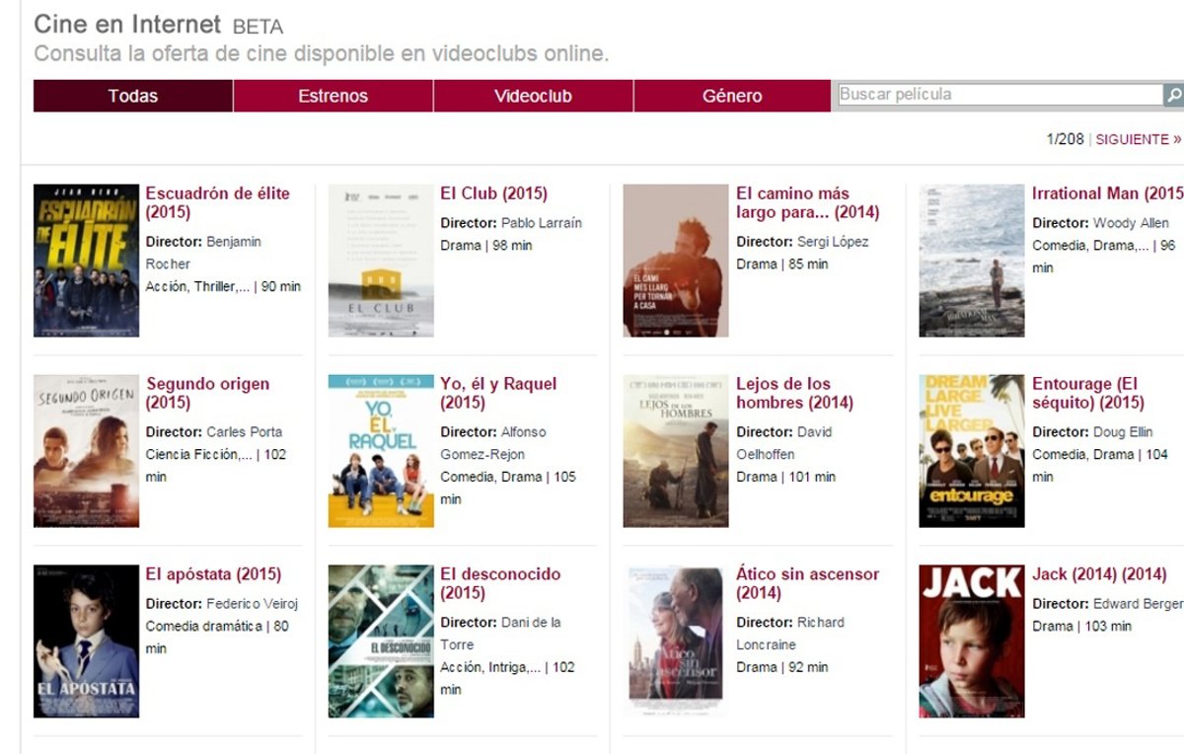The height and width of the screenshot is (754, 1184).
Task: Switch to the Todas tab
Action: [133, 96]
